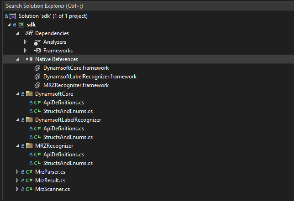Click the Solution 'sdk' icon

[x=13, y=16]
